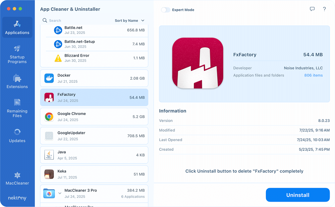Click the large FxFactory app artwork
Screen dimensions: 335x207
click(198, 63)
